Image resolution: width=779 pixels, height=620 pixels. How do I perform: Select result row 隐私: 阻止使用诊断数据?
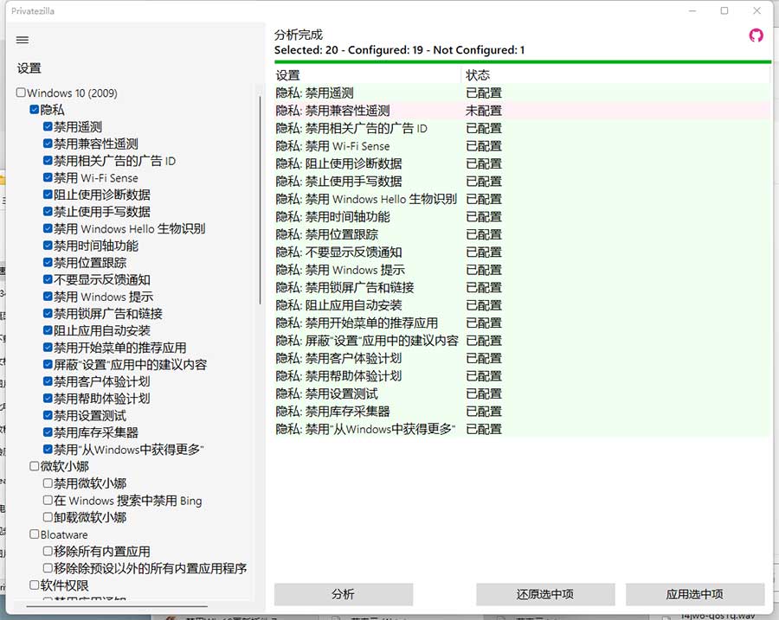pyautogui.click(x=522, y=163)
